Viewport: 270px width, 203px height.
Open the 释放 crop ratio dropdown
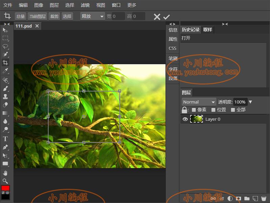point(92,16)
